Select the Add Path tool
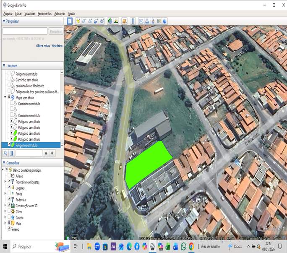Viewport: 287px width, 253px height. [x=90, y=21]
